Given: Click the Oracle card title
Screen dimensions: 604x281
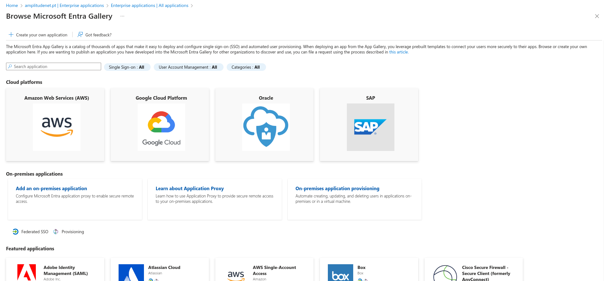Looking at the screenshot, I should [266, 98].
